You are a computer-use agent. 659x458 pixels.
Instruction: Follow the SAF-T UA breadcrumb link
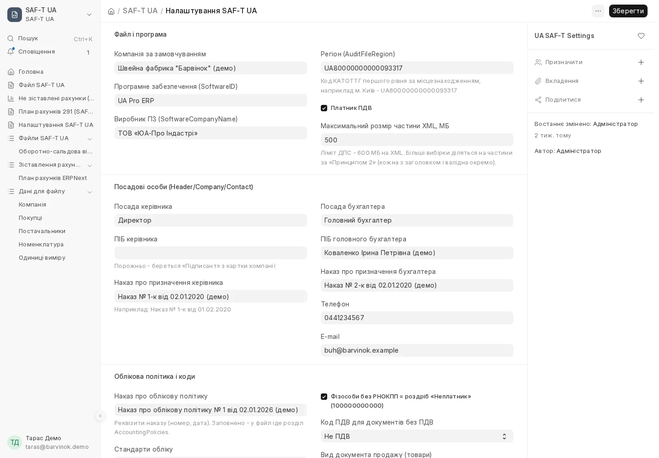pyautogui.click(x=140, y=11)
